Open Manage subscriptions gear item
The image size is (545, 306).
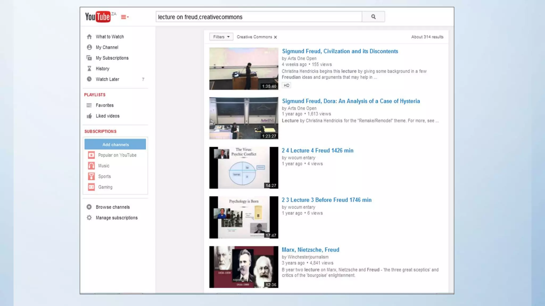pyautogui.click(x=116, y=218)
